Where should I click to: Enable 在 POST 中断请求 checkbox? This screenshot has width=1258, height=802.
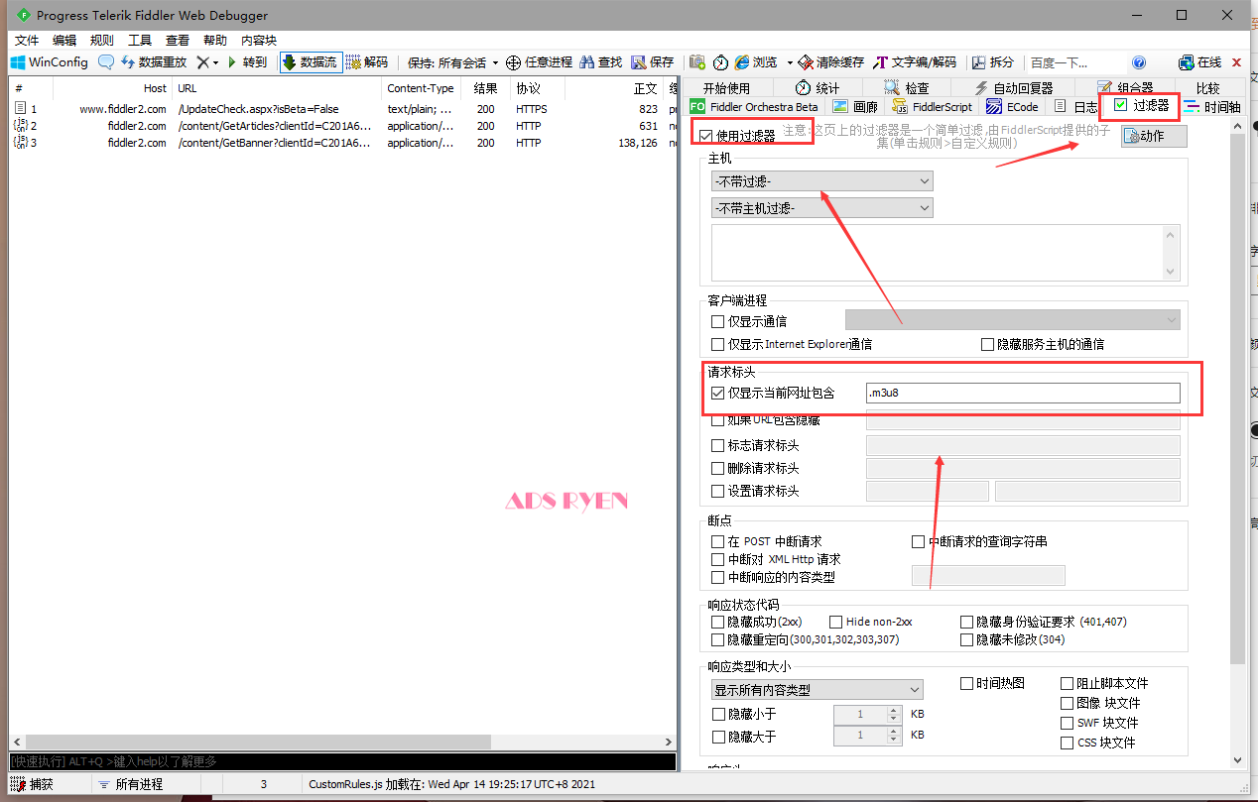point(718,542)
